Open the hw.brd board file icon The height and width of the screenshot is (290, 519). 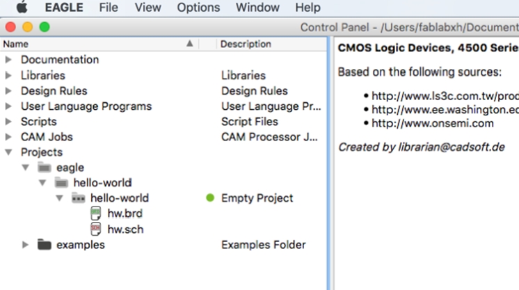(95, 214)
